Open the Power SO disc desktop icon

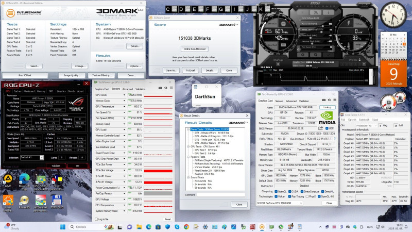click(24, 202)
